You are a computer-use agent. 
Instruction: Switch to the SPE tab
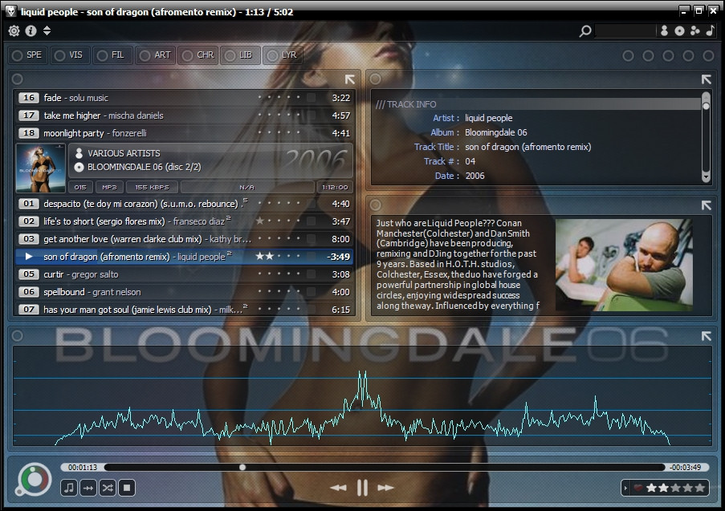pos(28,55)
